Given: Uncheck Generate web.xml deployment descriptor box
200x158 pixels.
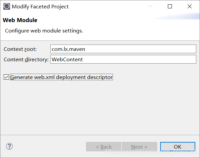Looking at the screenshot, I should click(6, 77).
